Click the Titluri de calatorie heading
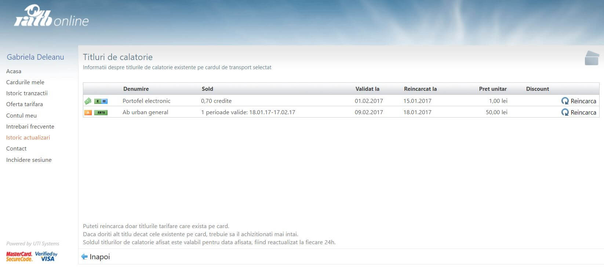The width and height of the screenshot is (604, 279). coord(118,57)
